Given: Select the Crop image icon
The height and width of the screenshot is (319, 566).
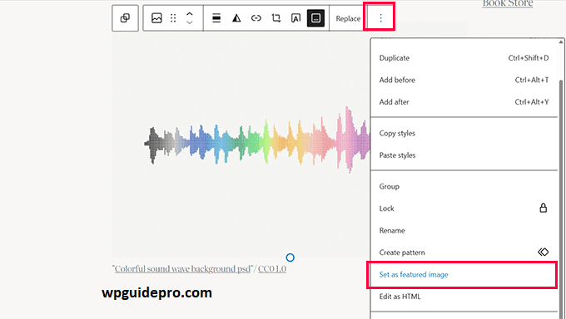Looking at the screenshot, I should tap(276, 18).
